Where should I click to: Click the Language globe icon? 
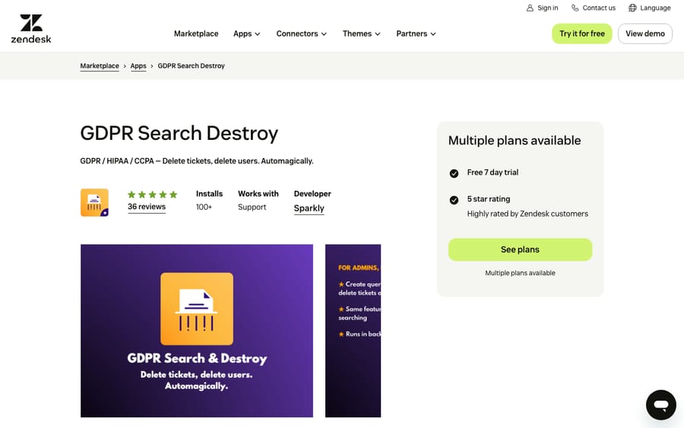[632, 8]
